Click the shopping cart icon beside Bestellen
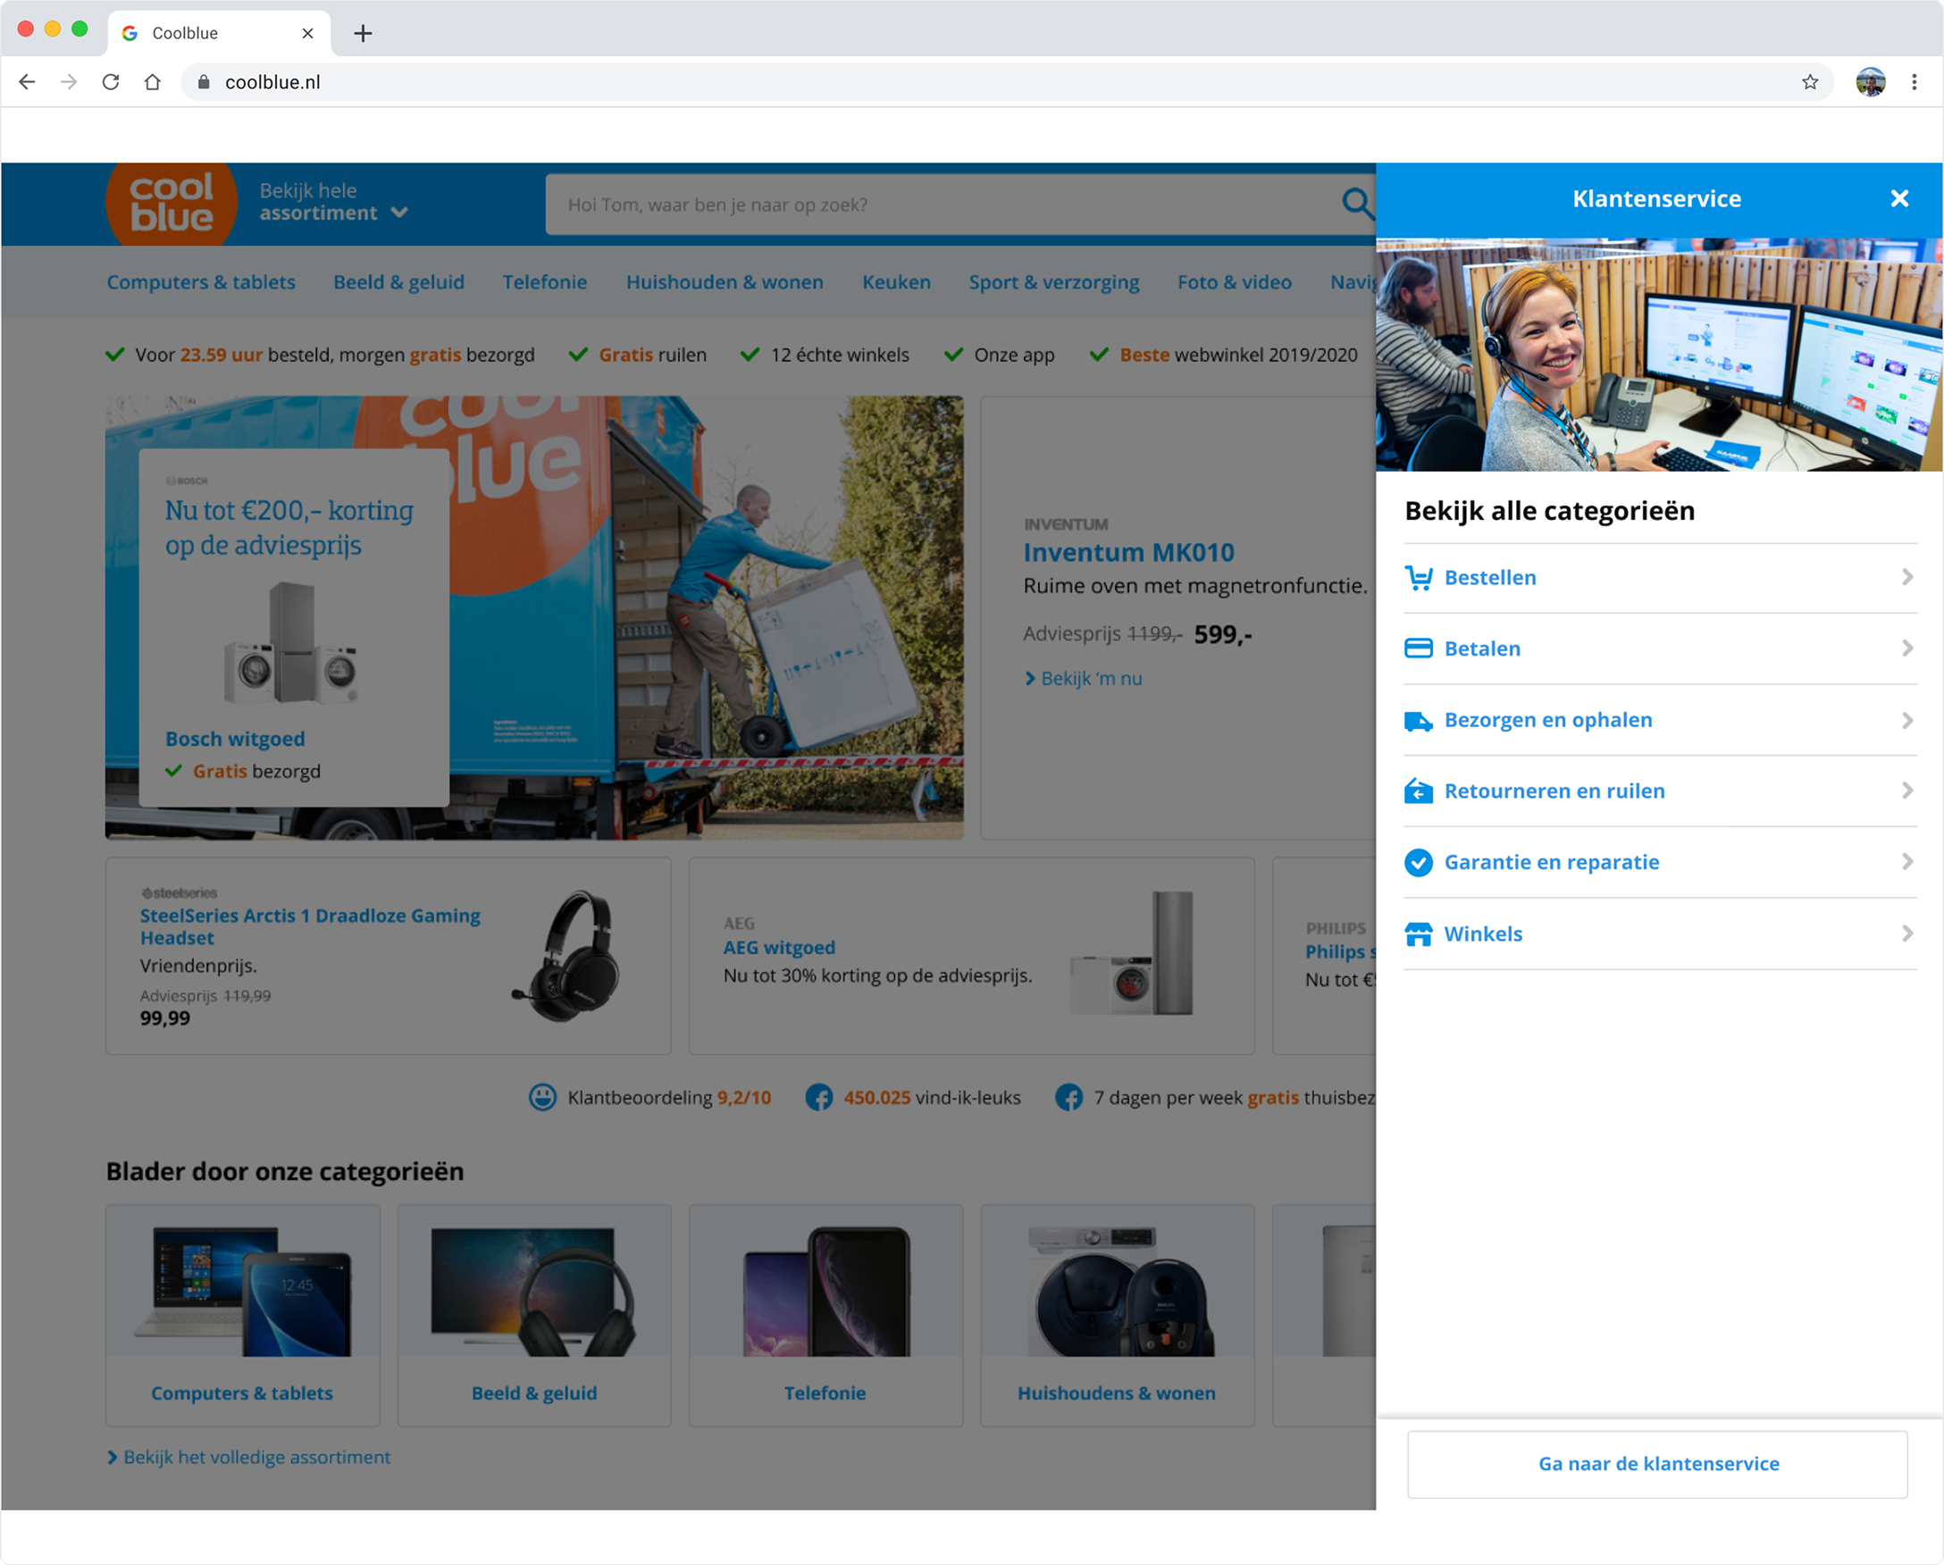This screenshot has width=1944, height=1565. tap(1419, 578)
